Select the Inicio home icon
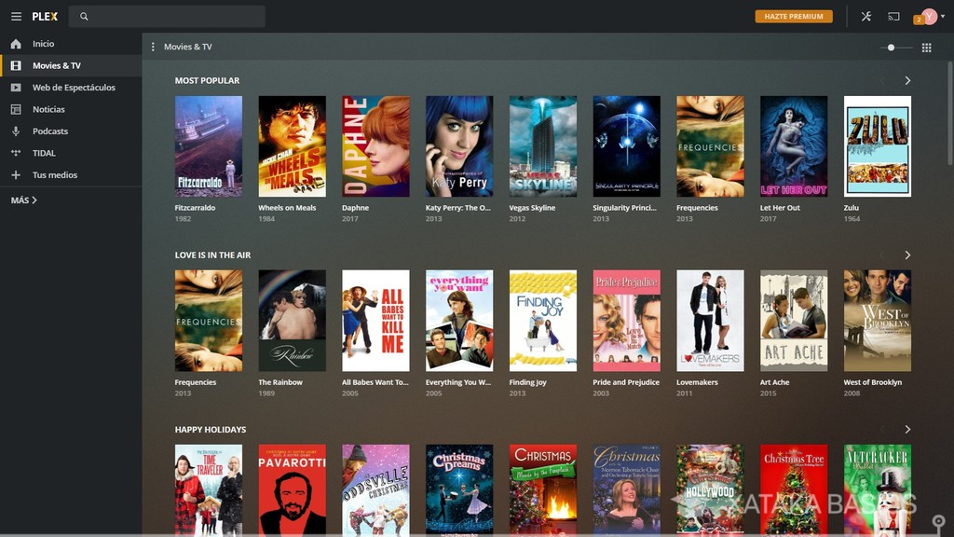Image resolution: width=954 pixels, height=537 pixels. (x=13, y=44)
